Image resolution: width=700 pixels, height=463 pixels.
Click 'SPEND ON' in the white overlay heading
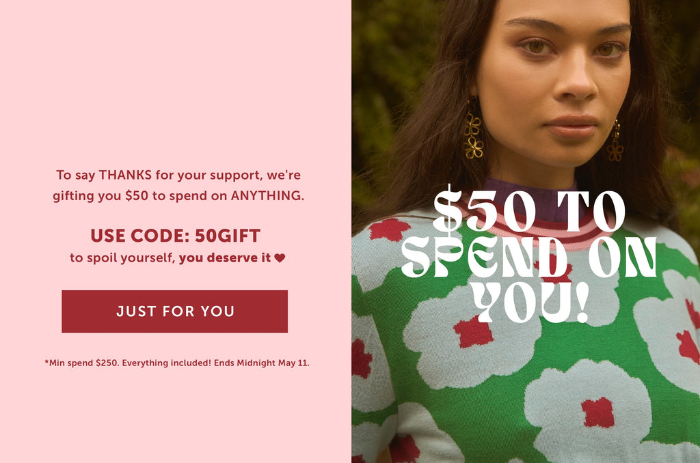(529, 257)
